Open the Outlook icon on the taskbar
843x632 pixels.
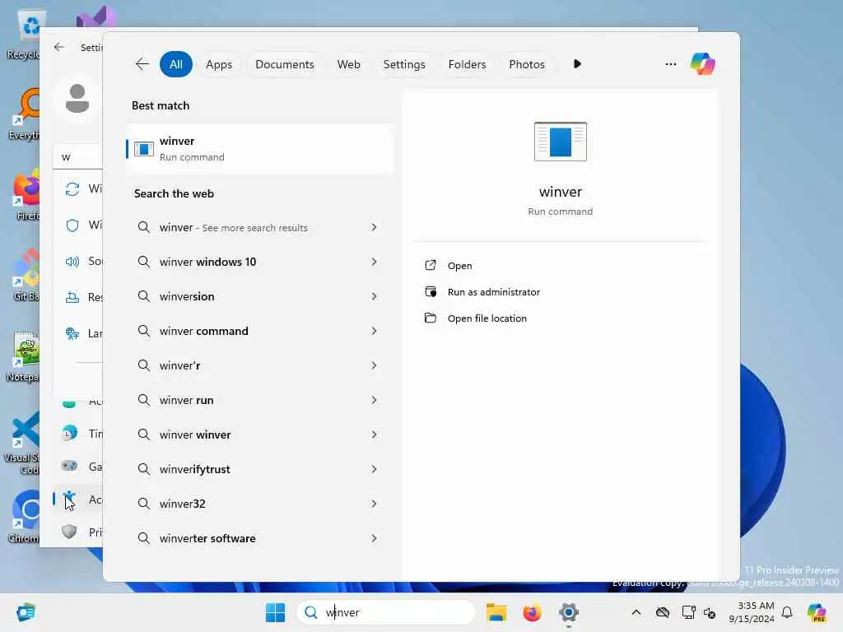click(26, 612)
